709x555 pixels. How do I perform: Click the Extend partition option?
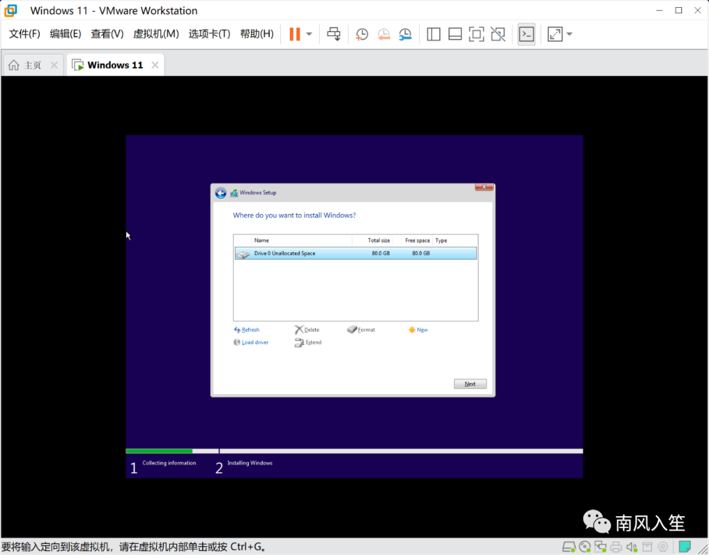tap(308, 342)
